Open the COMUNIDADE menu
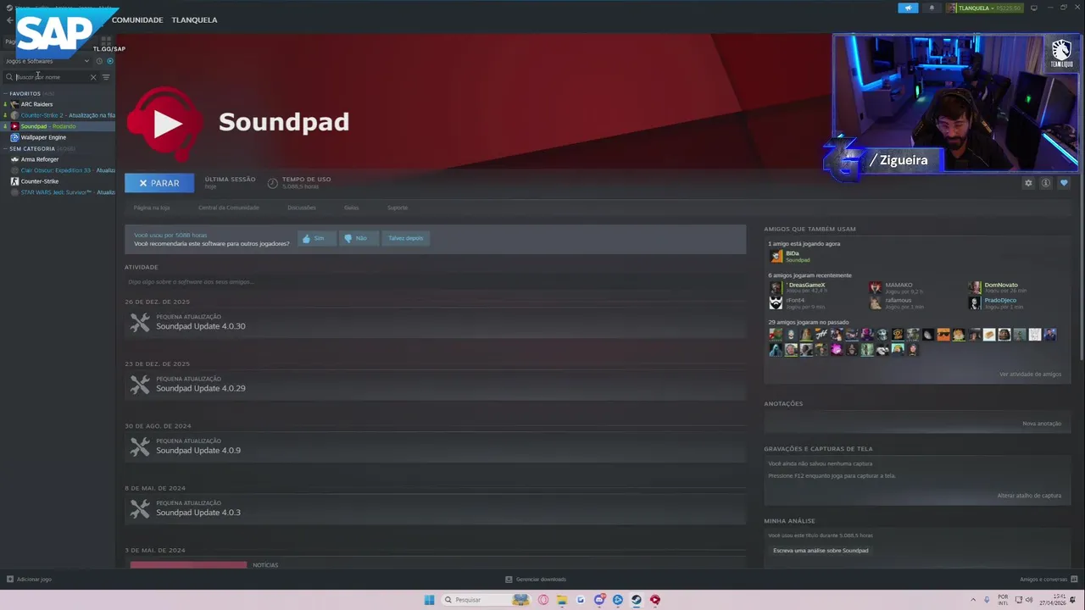The image size is (1085, 610). pos(137,19)
